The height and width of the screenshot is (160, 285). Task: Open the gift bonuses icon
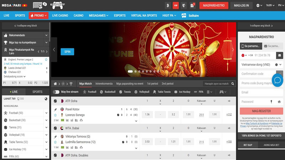(x=192, y=5)
